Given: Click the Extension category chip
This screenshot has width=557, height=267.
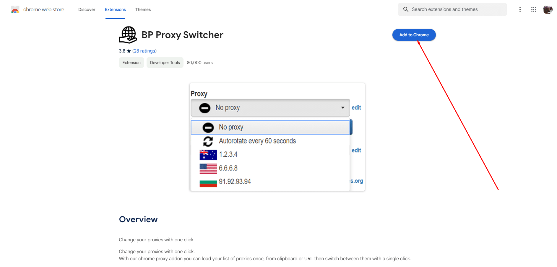Looking at the screenshot, I should coord(131,63).
